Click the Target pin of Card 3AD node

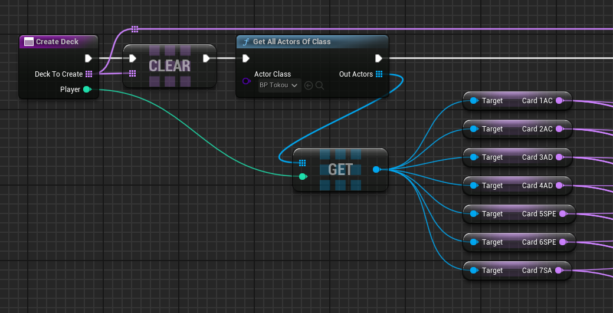pyautogui.click(x=473, y=157)
